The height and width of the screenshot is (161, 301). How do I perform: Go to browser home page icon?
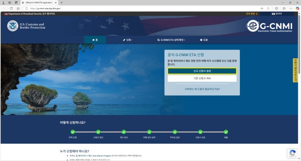click(x=18, y=8)
